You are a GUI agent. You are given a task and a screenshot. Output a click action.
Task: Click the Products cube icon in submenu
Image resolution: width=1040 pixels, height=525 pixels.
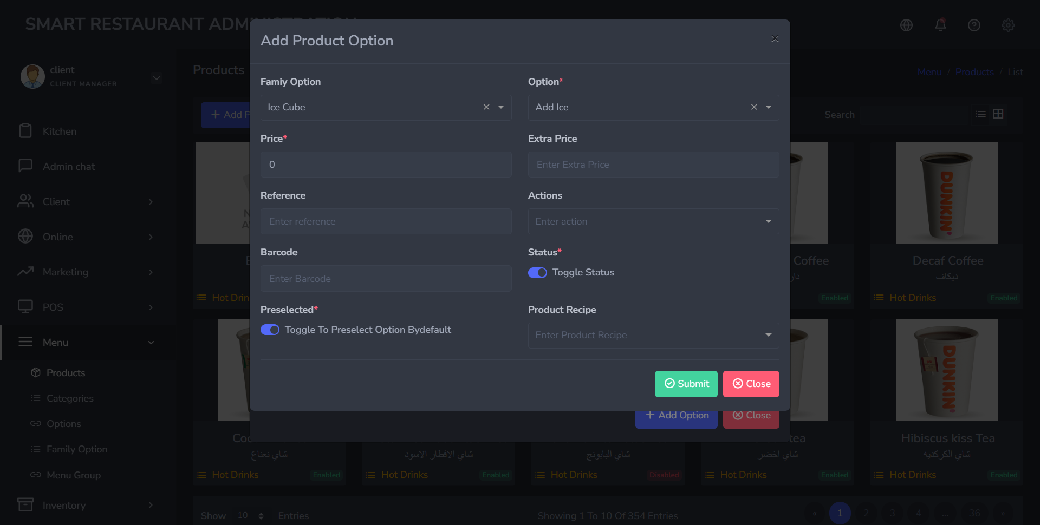36,372
